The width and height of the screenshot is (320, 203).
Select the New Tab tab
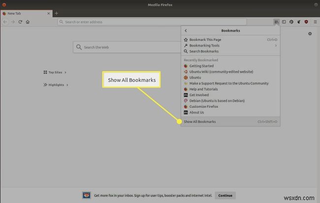coord(26,13)
